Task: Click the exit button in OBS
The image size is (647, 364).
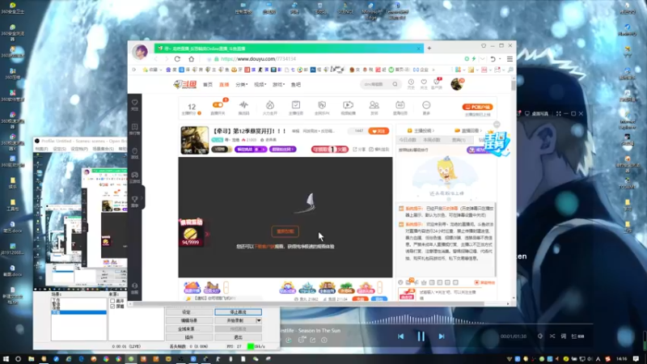Action: (x=238, y=337)
